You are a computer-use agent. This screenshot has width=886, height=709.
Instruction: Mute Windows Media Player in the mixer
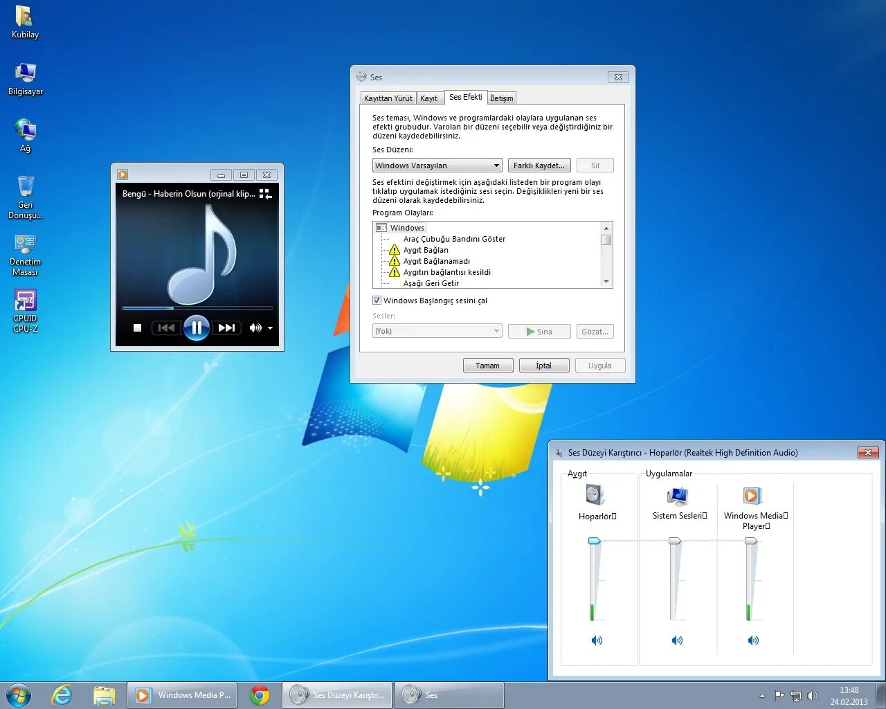[753, 640]
